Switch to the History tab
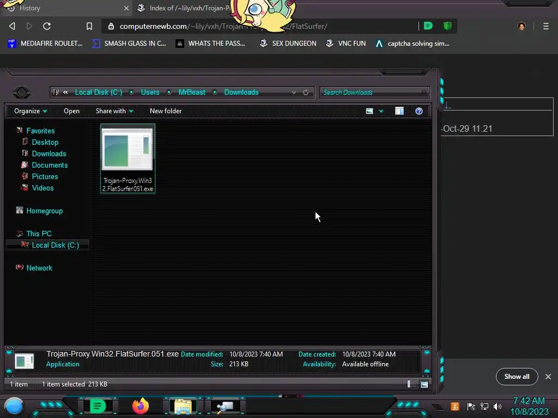Viewport: 558px width, 418px height. (64, 8)
